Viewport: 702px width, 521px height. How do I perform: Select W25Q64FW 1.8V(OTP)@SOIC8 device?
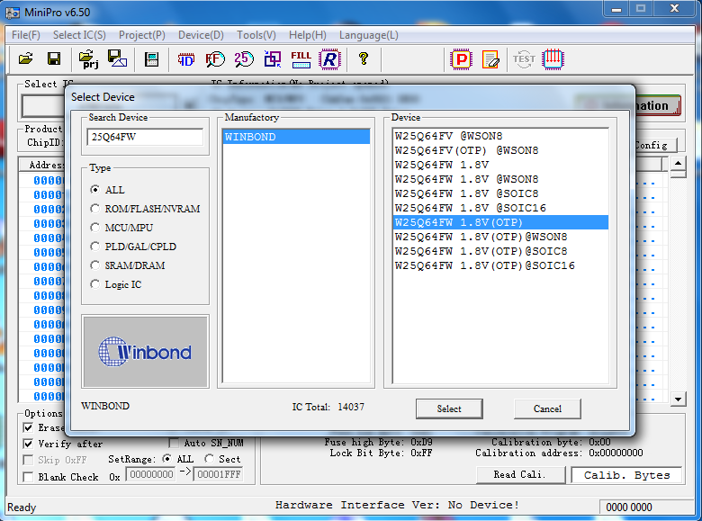(x=500, y=251)
